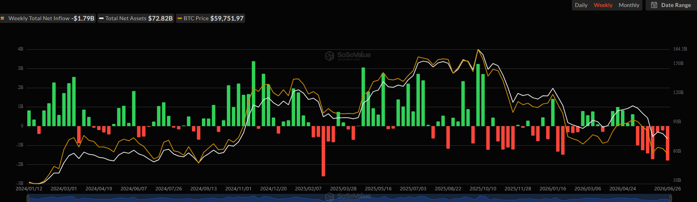Click the $59,751.97 BTC price value
Viewport: 697px width, 202px height.
pyautogui.click(x=227, y=18)
